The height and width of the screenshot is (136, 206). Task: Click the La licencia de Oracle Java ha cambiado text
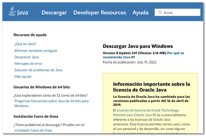coord(151,101)
